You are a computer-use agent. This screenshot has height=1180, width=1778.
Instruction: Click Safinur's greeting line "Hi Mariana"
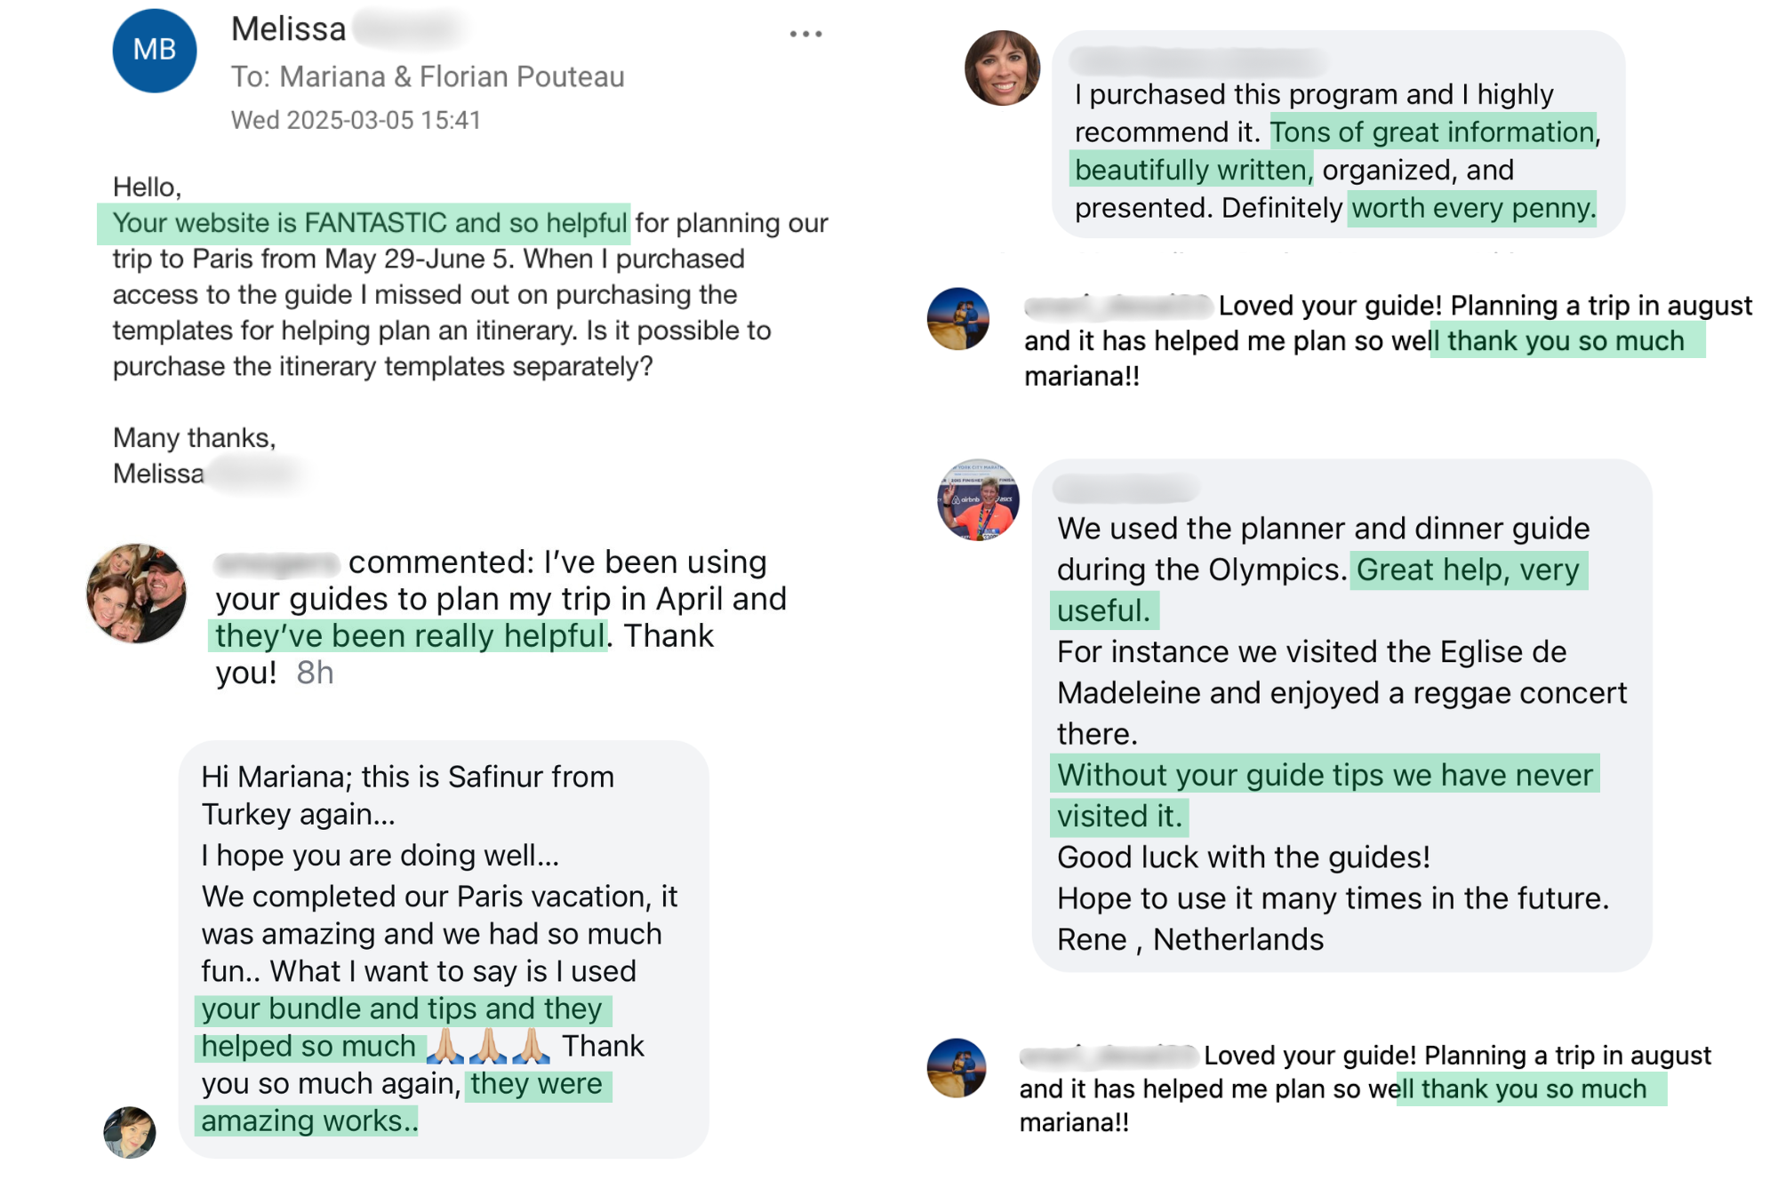407,777
